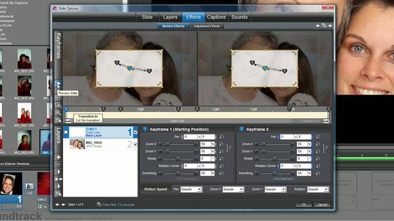Click the Preview Slide play icon
The height and width of the screenshot is (221, 394).
pos(58,84)
